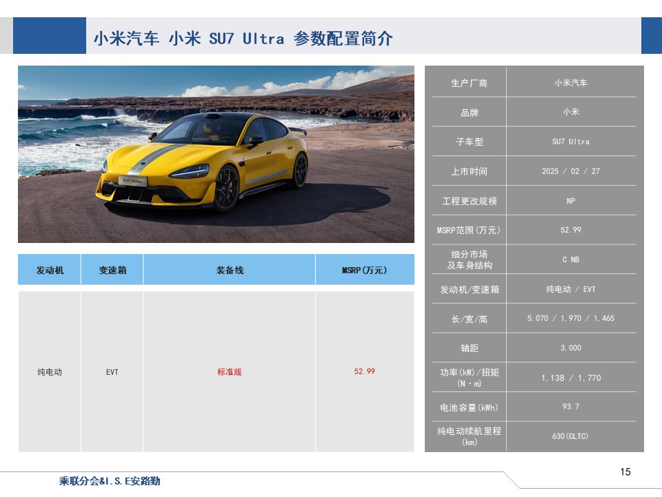The image size is (662, 497).
Task: Select the "纯电动" cell under 发动机 column
Action: pyautogui.click(x=50, y=372)
